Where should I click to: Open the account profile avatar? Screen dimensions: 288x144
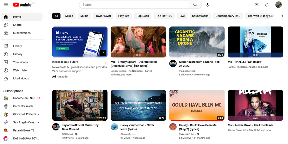tap(278, 5)
